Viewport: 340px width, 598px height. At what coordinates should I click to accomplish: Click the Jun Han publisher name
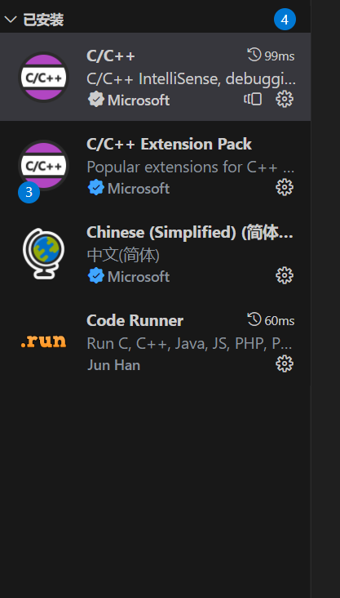click(x=113, y=365)
